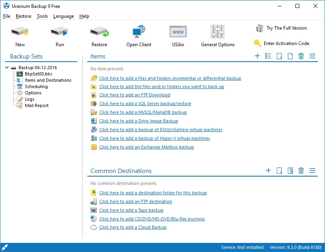Open the Restore tool
This screenshot has height=252, width=325.
pyautogui.click(x=99, y=34)
